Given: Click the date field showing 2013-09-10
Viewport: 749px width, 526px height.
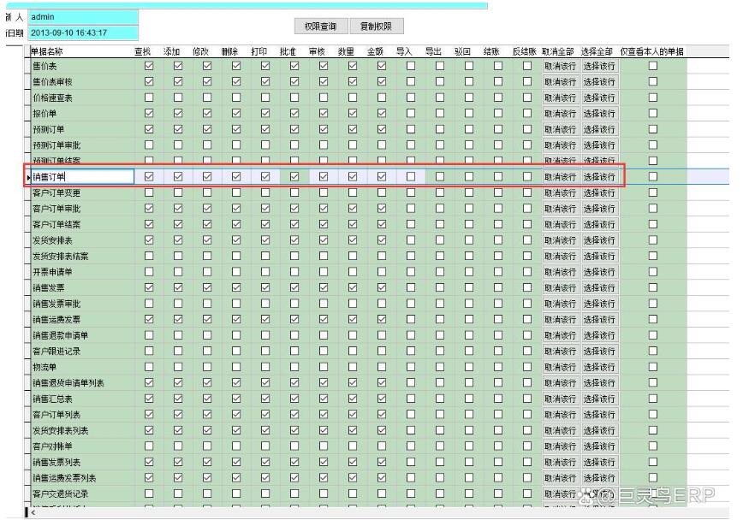Looking at the screenshot, I should 82,33.
